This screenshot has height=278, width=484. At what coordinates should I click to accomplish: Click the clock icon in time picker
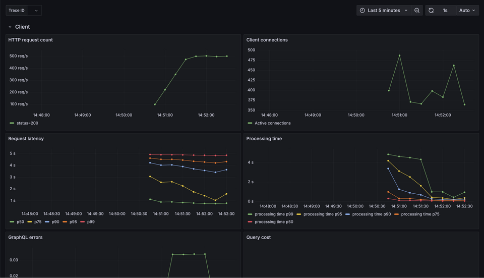[x=362, y=10]
